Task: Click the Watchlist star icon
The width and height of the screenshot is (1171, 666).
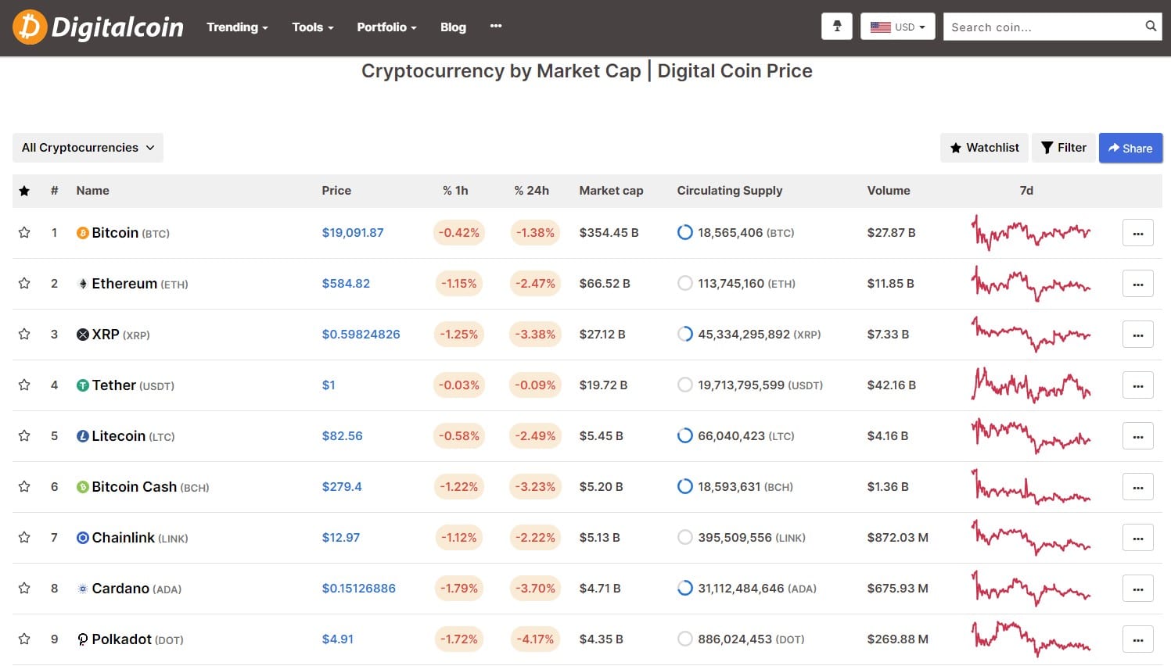Action: point(956,148)
